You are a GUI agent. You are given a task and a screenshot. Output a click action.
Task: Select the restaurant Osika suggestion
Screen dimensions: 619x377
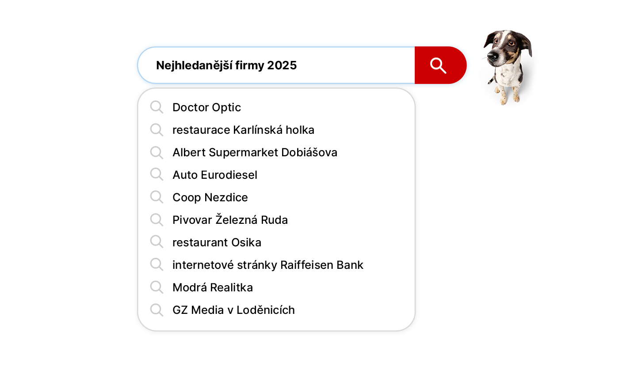tap(217, 242)
